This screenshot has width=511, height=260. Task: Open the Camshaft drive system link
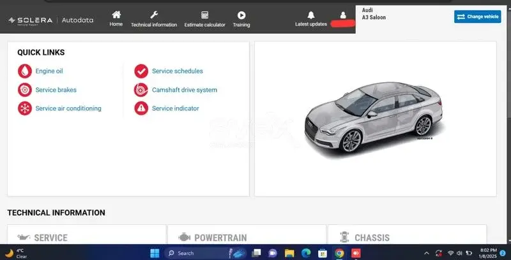[185, 90]
